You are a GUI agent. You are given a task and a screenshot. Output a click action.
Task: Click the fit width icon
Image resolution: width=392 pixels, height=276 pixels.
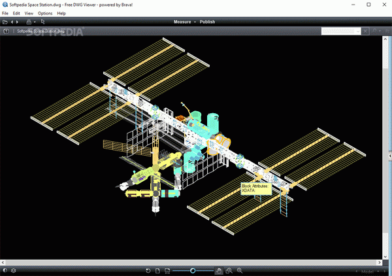(x=167, y=271)
